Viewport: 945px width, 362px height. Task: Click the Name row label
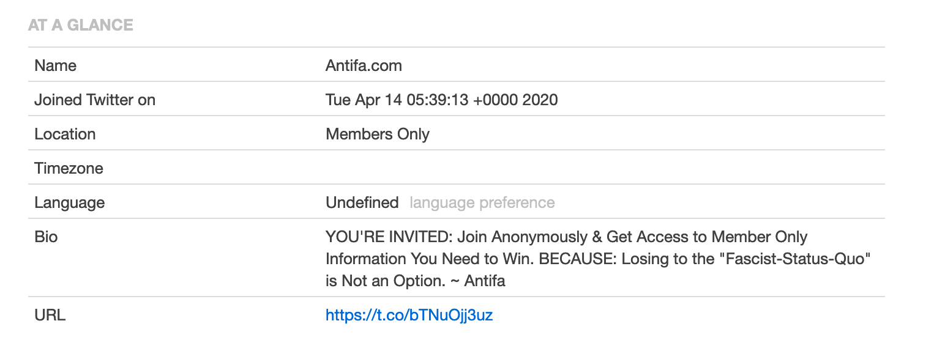click(56, 65)
